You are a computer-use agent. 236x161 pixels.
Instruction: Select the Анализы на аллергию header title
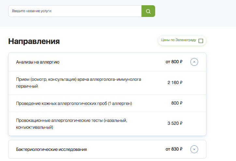click(37, 62)
